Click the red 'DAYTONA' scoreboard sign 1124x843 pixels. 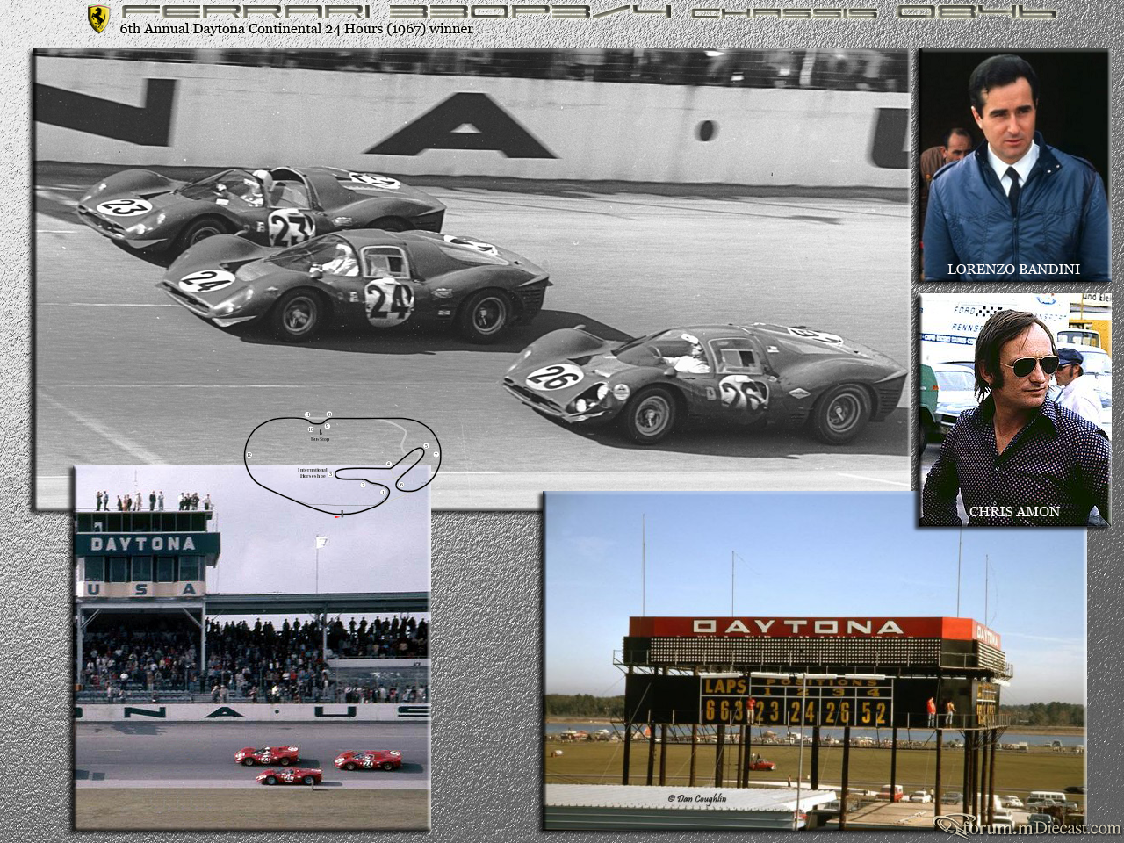pyautogui.click(x=797, y=627)
